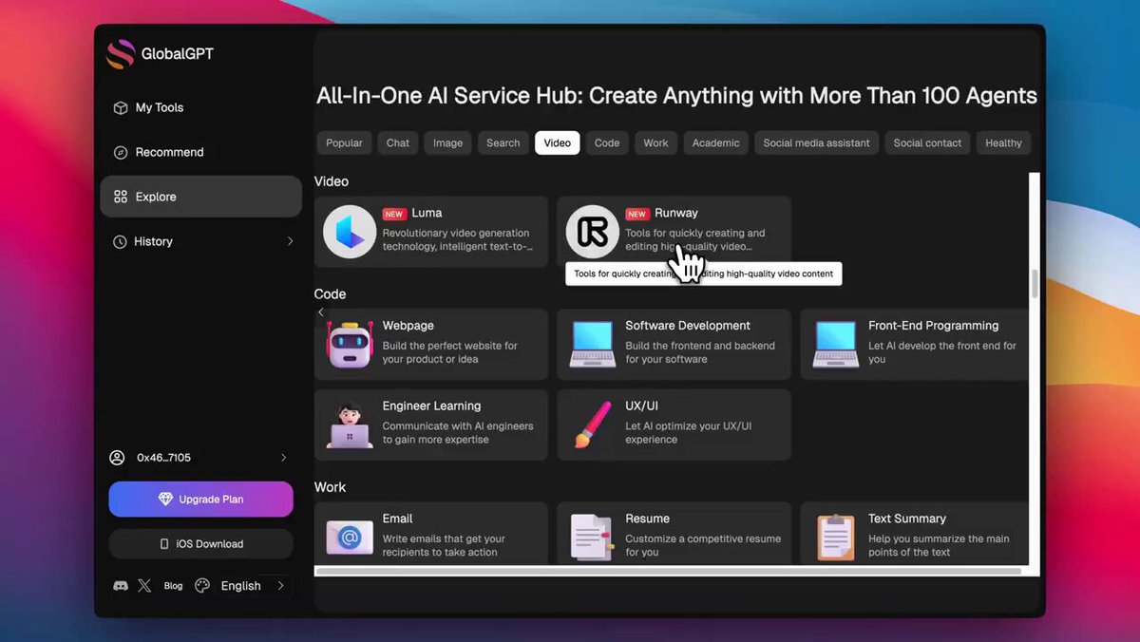The width and height of the screenshot is (1140, 642).
Task: Select the Work category tab
Action: (x=655, y=143)
